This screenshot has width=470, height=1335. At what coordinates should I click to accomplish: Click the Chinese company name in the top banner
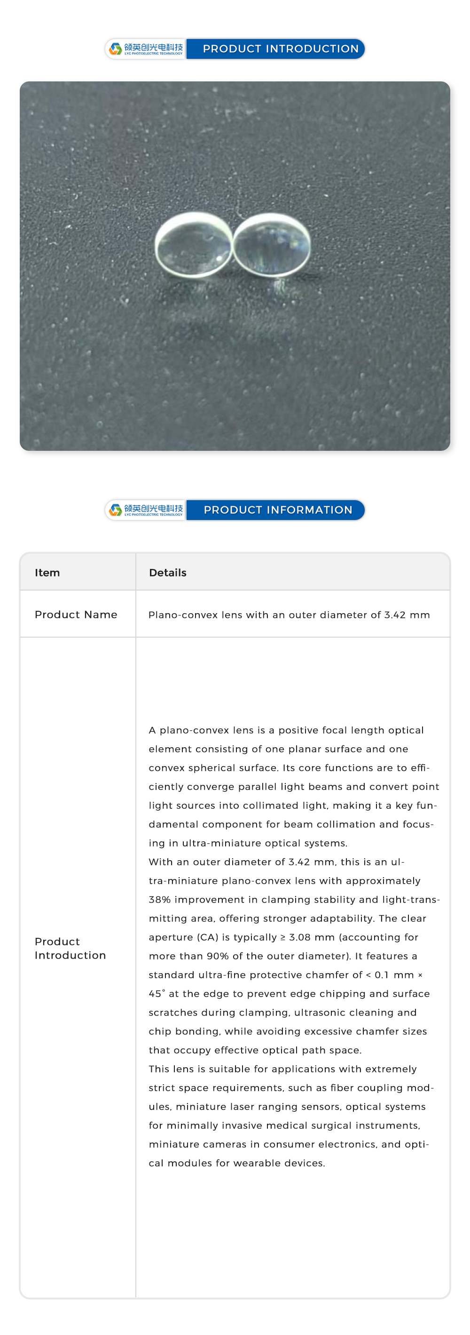(x=153, y=47)
